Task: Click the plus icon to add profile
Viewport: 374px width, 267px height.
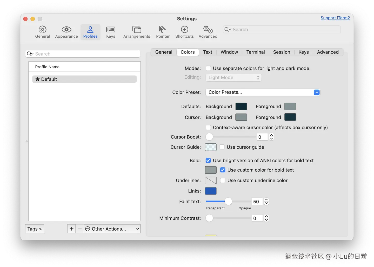Action: pyautogui.click(x=71, y=229)
